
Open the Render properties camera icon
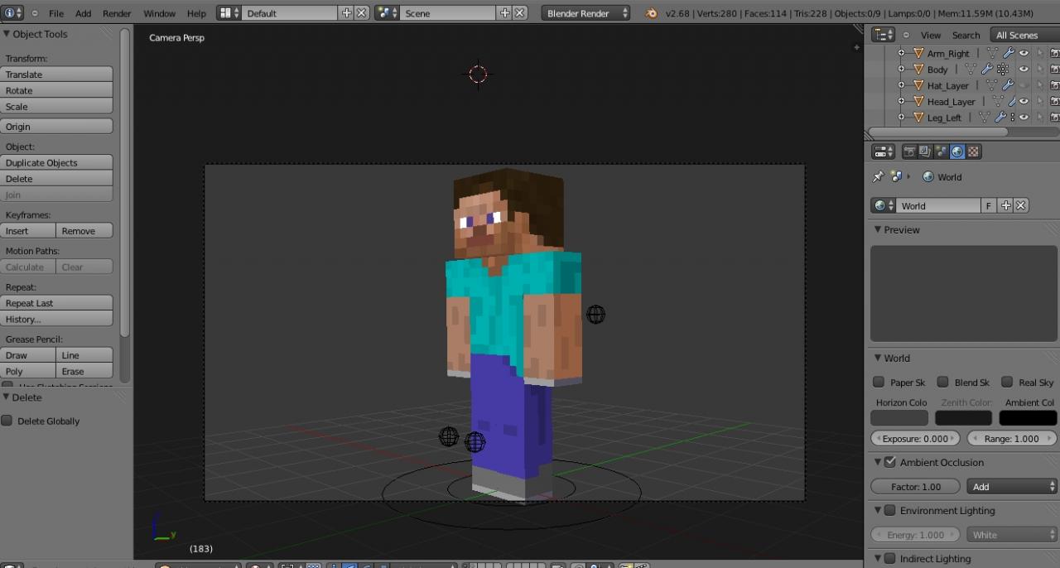click(x=910, y=151)
